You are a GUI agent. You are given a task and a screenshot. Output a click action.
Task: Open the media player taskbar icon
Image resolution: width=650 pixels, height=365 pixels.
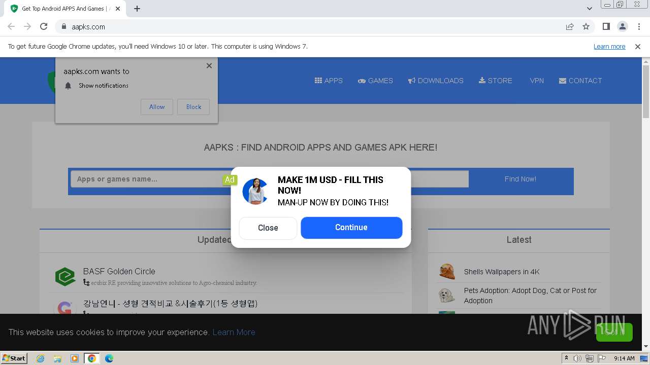75,358
